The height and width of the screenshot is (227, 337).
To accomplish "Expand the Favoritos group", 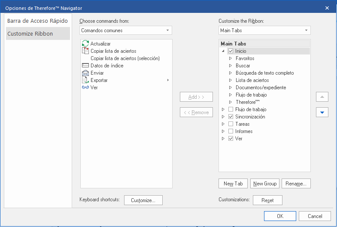I will (x=231, y=58).
